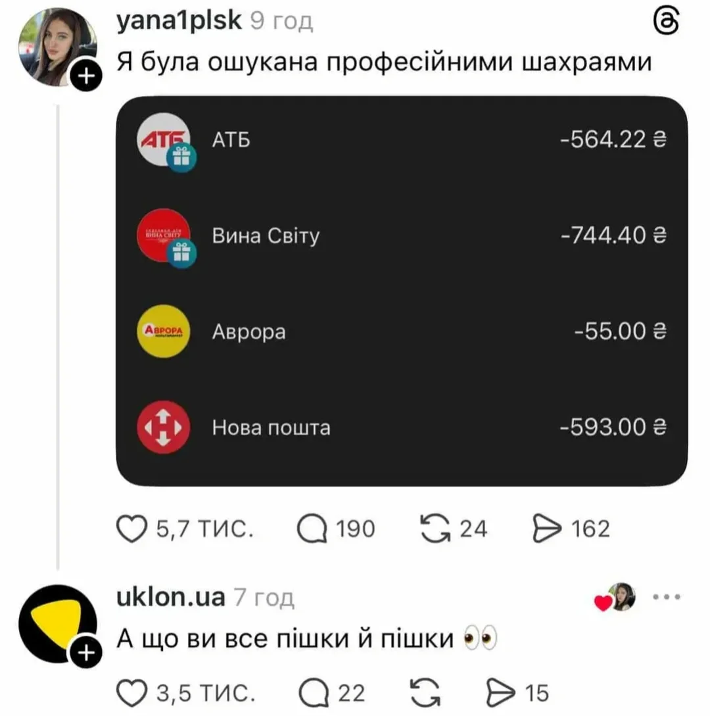Screen dimensions: 710x716
Task: Open the Threads logo icon
Action: coord(666,22)
